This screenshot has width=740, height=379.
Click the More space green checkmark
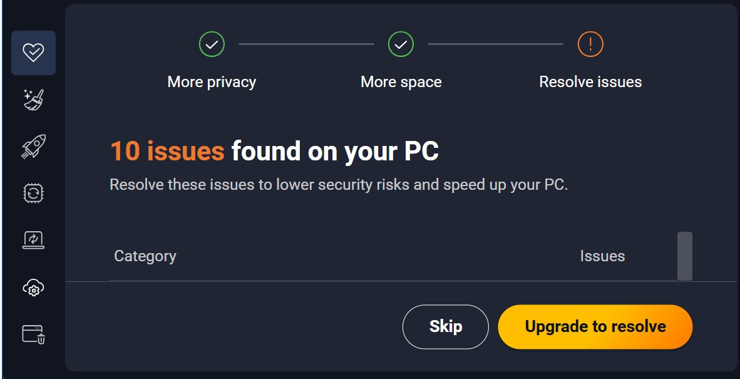(x=401, y=44)
